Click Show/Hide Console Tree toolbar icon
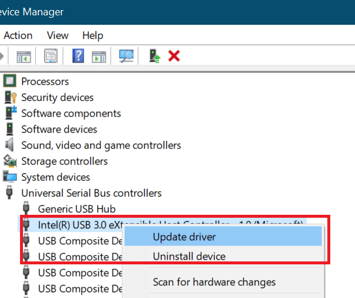This screenshot has height=298, width=355. [x=24, y=56]
